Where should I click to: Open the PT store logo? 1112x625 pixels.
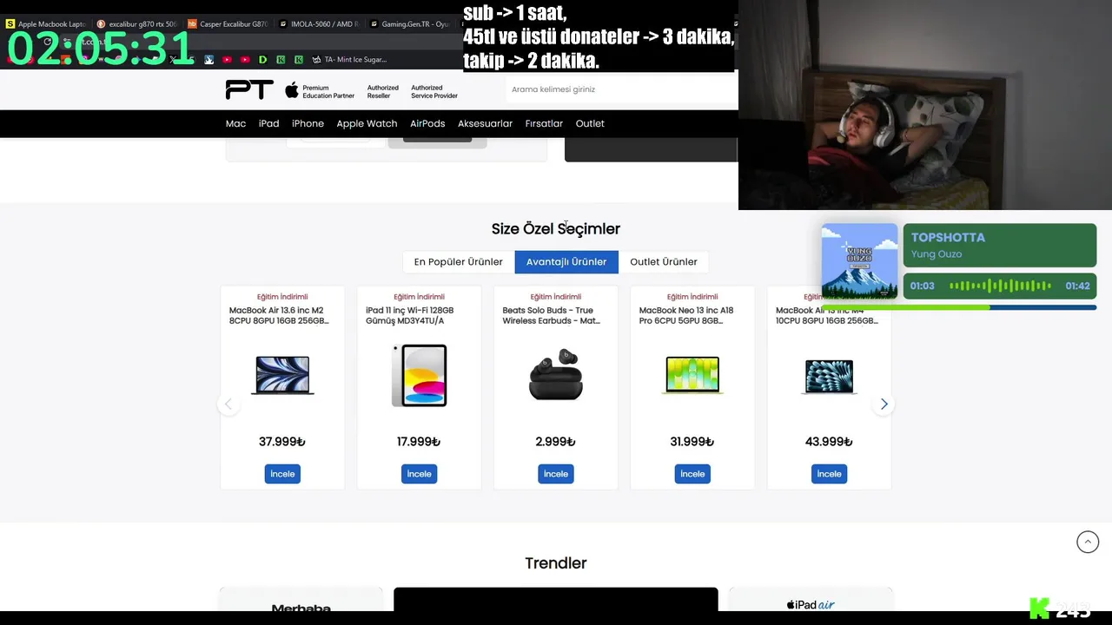[249, 89]
